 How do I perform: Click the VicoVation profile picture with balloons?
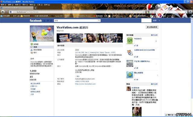[42, 33]
